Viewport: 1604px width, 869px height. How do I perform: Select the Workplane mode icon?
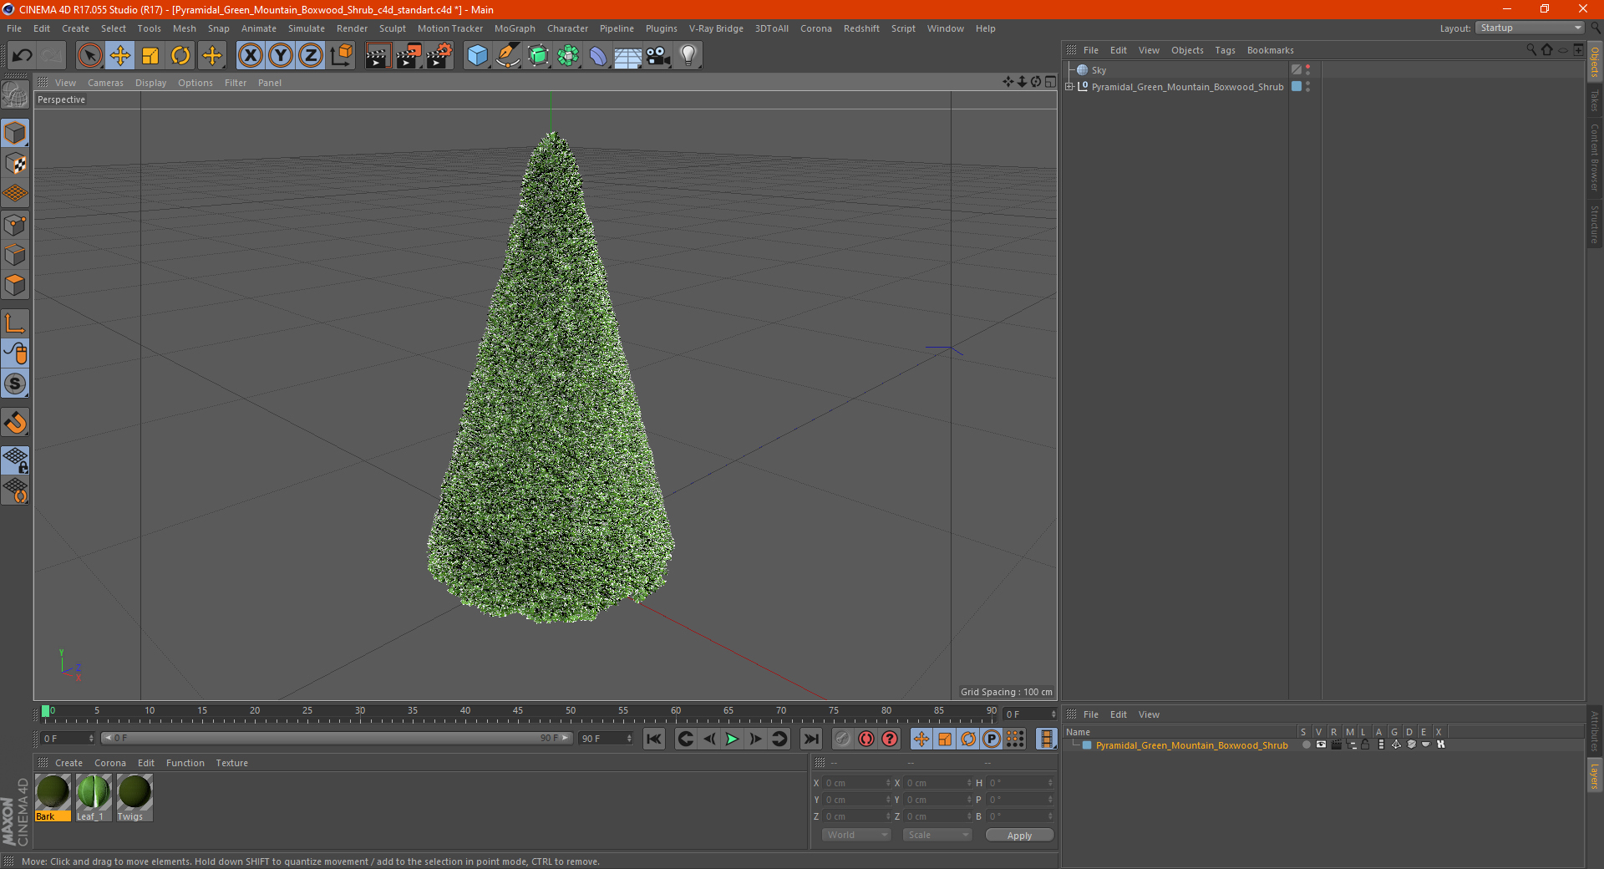(15, 194)
